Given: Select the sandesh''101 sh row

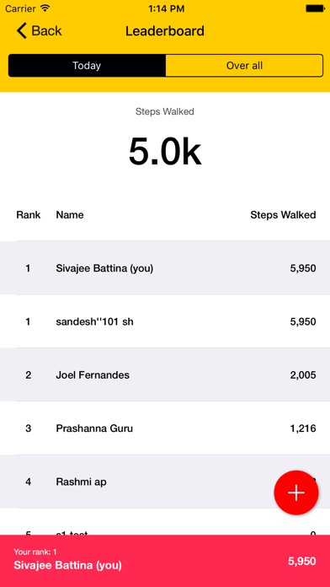Looking at the screenshot, I should [x=165, y=321].
